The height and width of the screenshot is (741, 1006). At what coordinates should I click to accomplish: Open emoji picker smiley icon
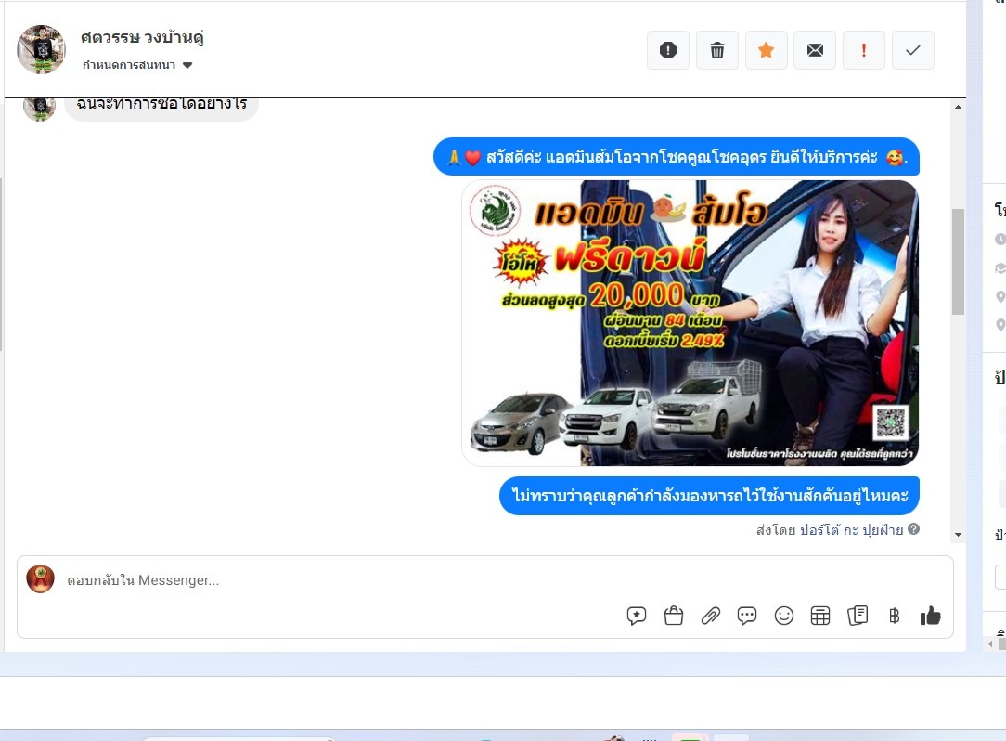tap(784, 616)
